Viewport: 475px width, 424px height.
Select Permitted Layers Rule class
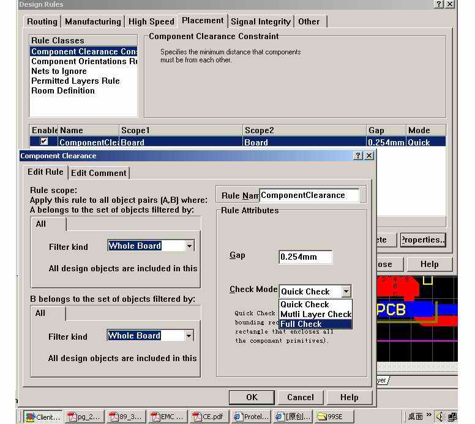tap(75, 81)
